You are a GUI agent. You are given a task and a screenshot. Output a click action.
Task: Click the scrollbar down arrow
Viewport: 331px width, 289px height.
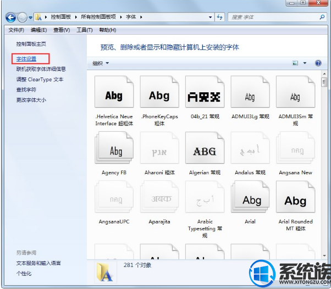click(324, 255)
